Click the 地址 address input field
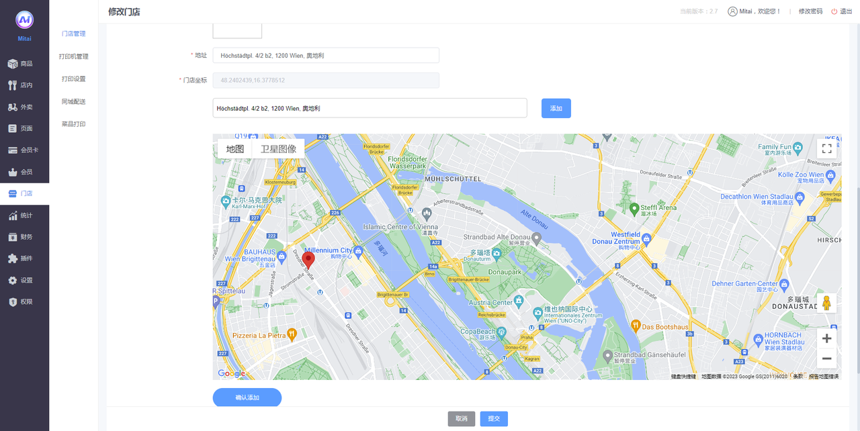Viewport: 860px width, 431px height. [326, 56]
